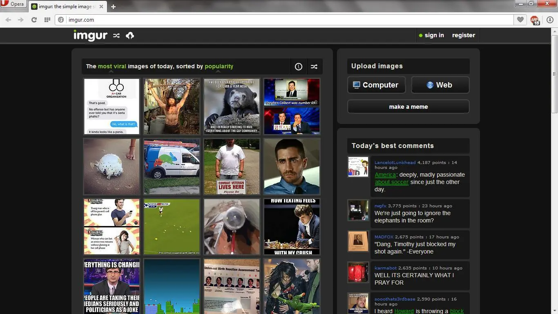Click the 'Howard' link in bottom comment
This screenshot has height=314, width=558.
tap(404, 311)
